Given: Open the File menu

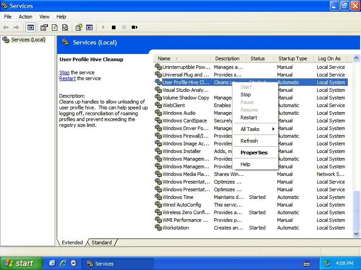Looking at the screenshot, I should [x=8, y=17].
